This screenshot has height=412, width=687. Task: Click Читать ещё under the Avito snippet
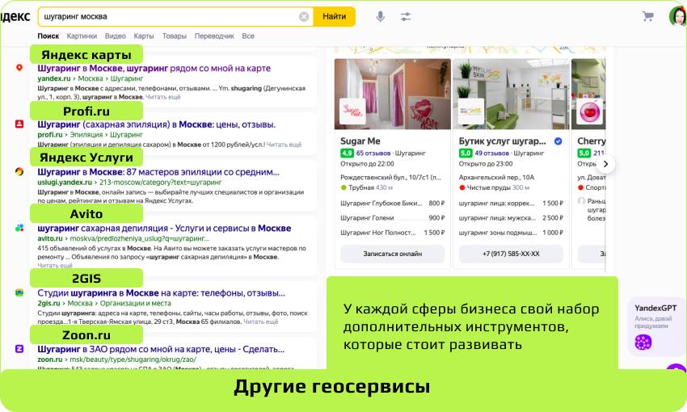click(55, 265)
